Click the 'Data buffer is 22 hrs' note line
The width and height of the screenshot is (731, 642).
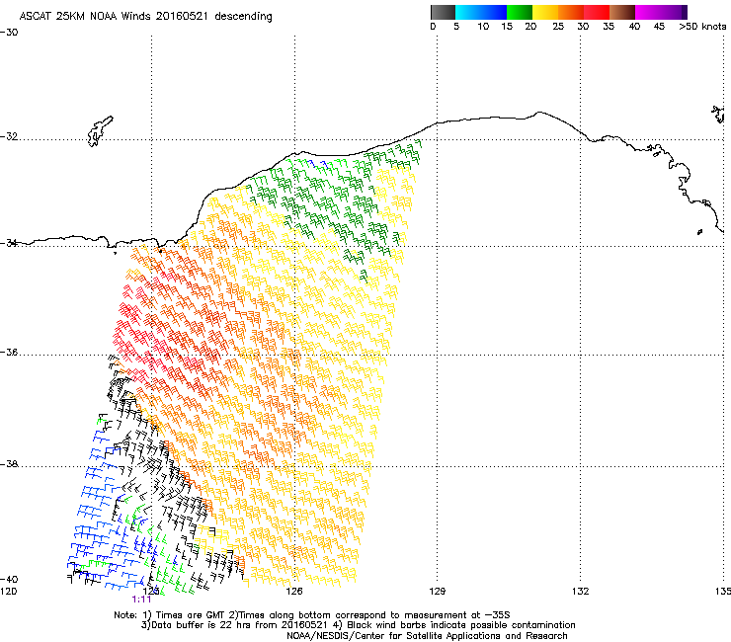point(358,625)
